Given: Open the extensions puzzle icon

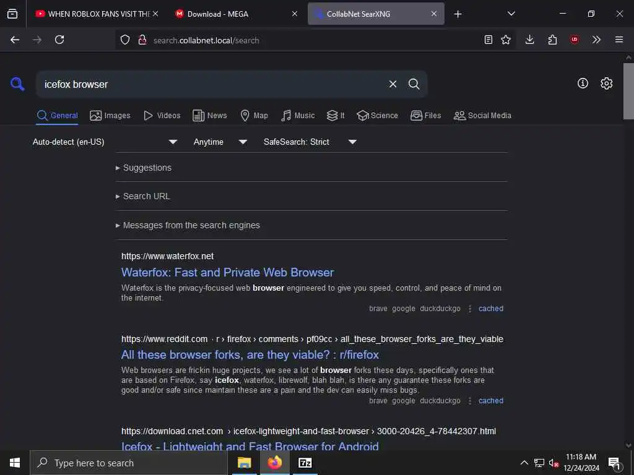Looking at the screenshot, I should click(552, 40).
